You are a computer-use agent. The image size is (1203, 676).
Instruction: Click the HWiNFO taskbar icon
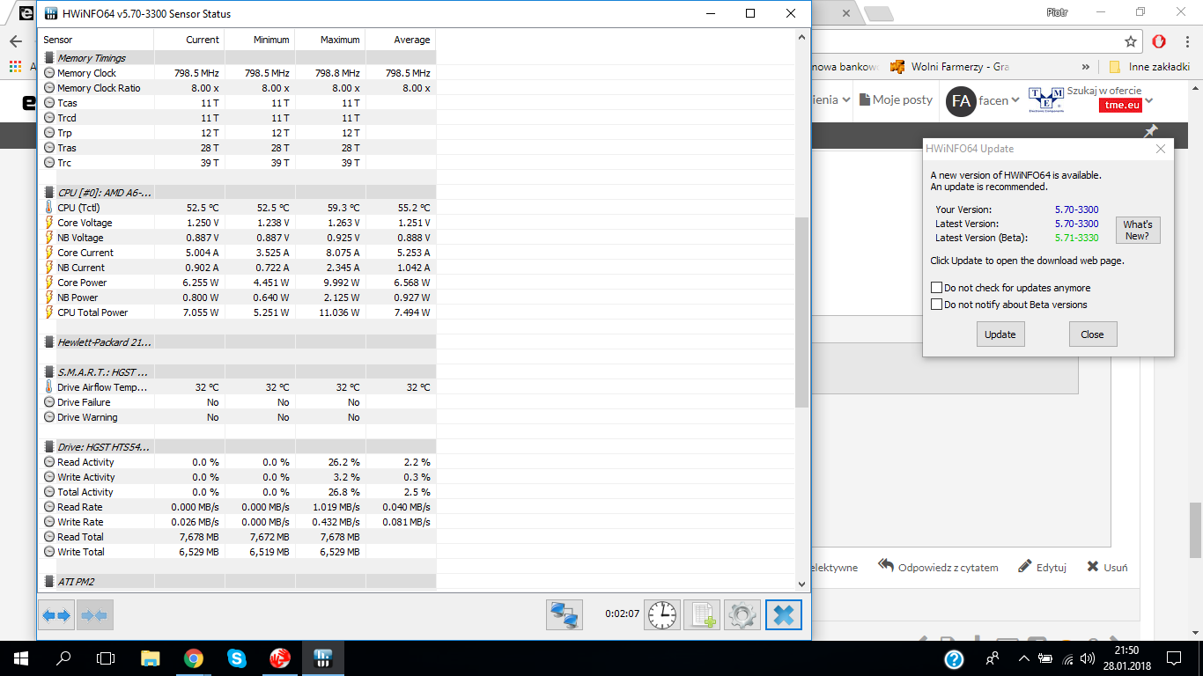point(322,658)
